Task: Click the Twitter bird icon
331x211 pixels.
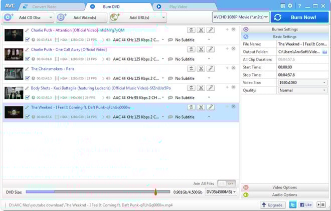Action: tap(293, 204)
